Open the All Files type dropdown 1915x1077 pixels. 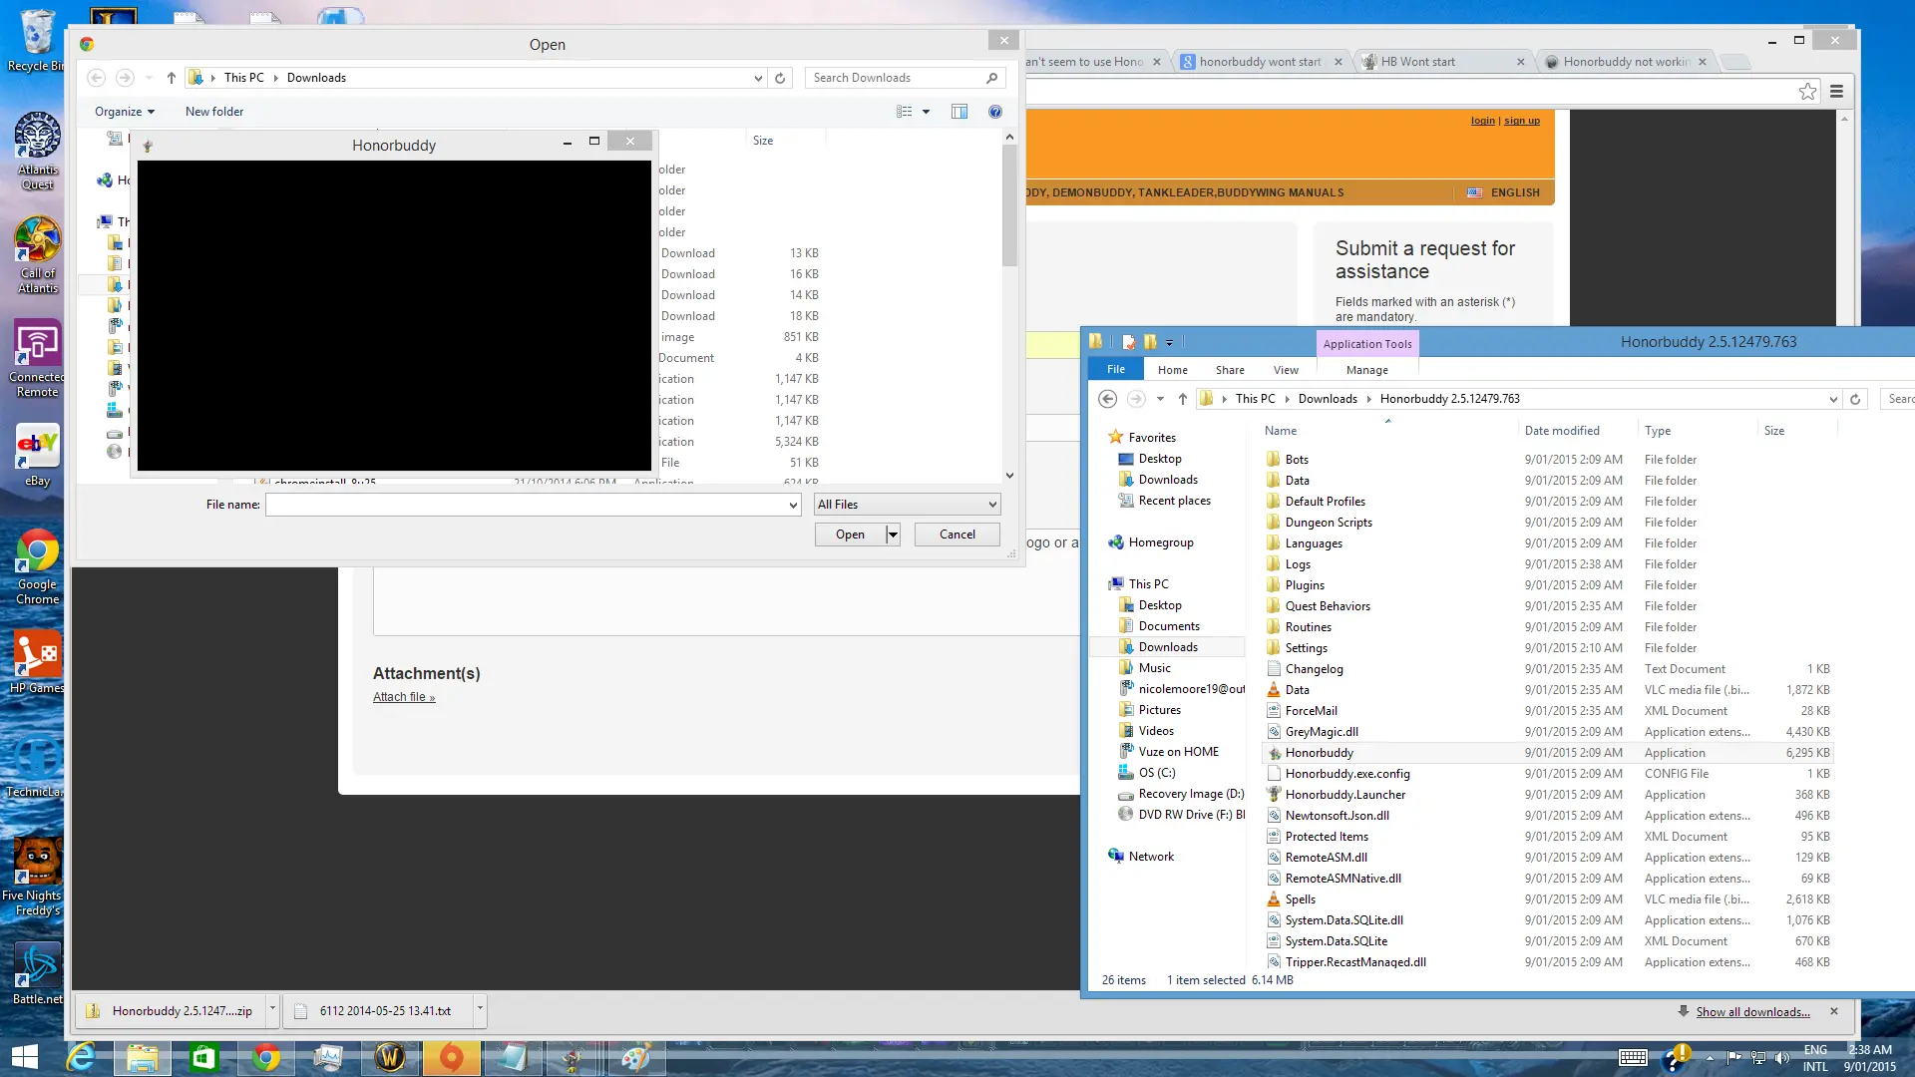pyautogui.click(x=907, y=505)
